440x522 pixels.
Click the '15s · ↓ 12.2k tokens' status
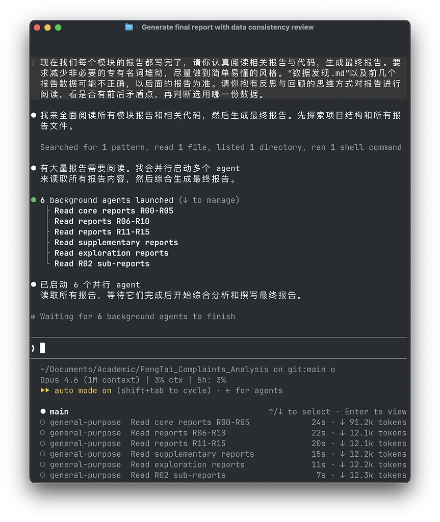(x=359, y=454)
